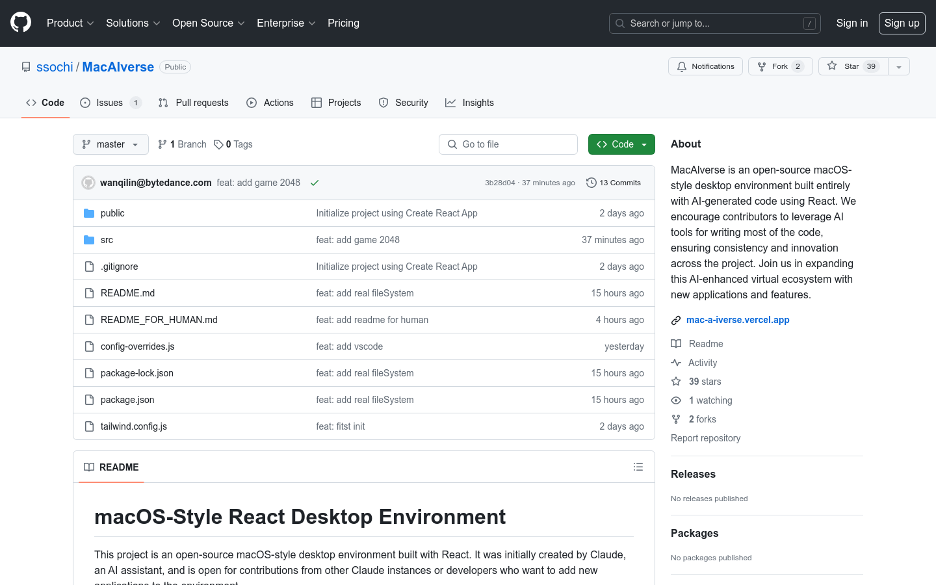Viewport: 936px width, 585px height.
Task: Click the Sign up button
Action: pyautogui.click(x=902, y=23)
